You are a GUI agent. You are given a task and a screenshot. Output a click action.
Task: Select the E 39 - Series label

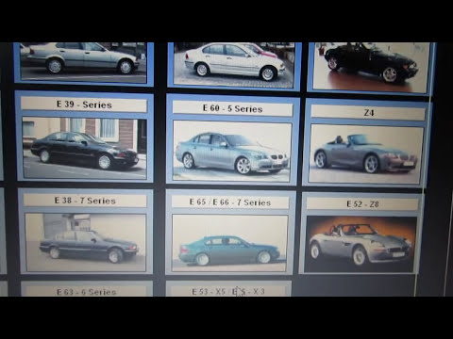84,105
